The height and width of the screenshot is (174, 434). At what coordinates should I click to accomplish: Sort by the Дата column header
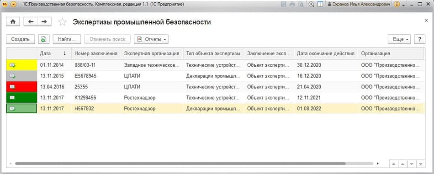point(54,53)
